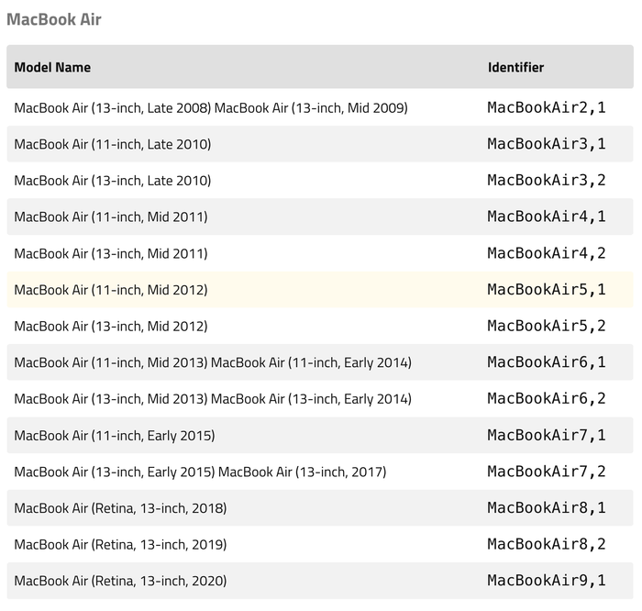Screen dimensions: 642x611
Task: Click the MacBookAir6,1 identifier
Action: (547, 362)
